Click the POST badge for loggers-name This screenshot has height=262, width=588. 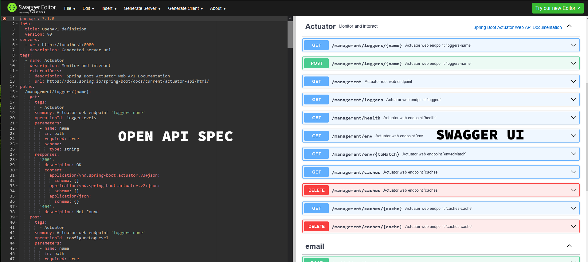[x=316, y=63]
